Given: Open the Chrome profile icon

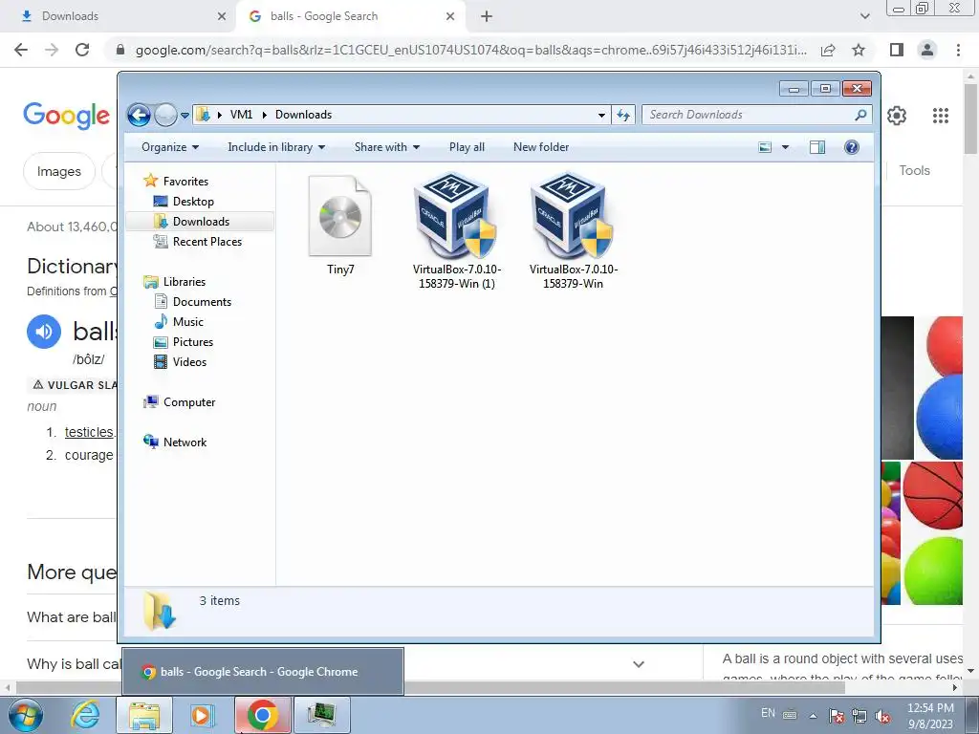Looking at the screenshot, I should (x=927, y=50).
